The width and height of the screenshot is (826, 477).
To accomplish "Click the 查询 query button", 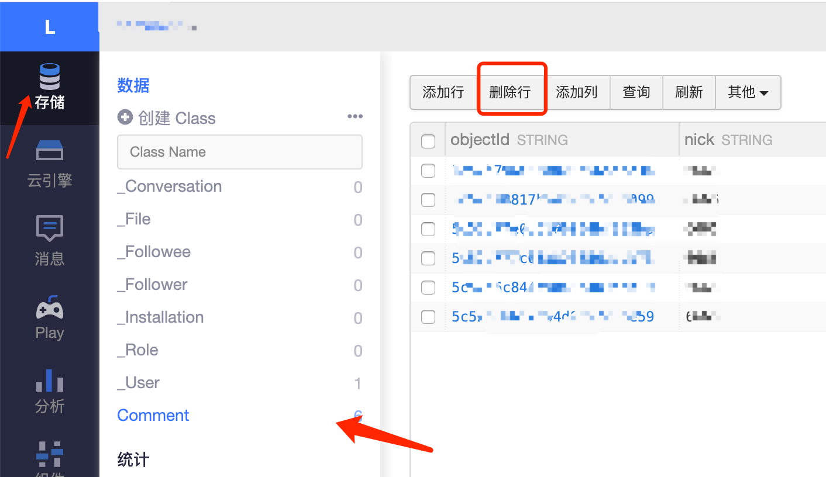I will click(636, 92).
